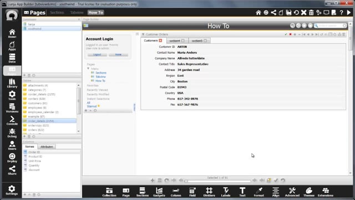
Task: Select the southwind database
Action: click(52, 29)
